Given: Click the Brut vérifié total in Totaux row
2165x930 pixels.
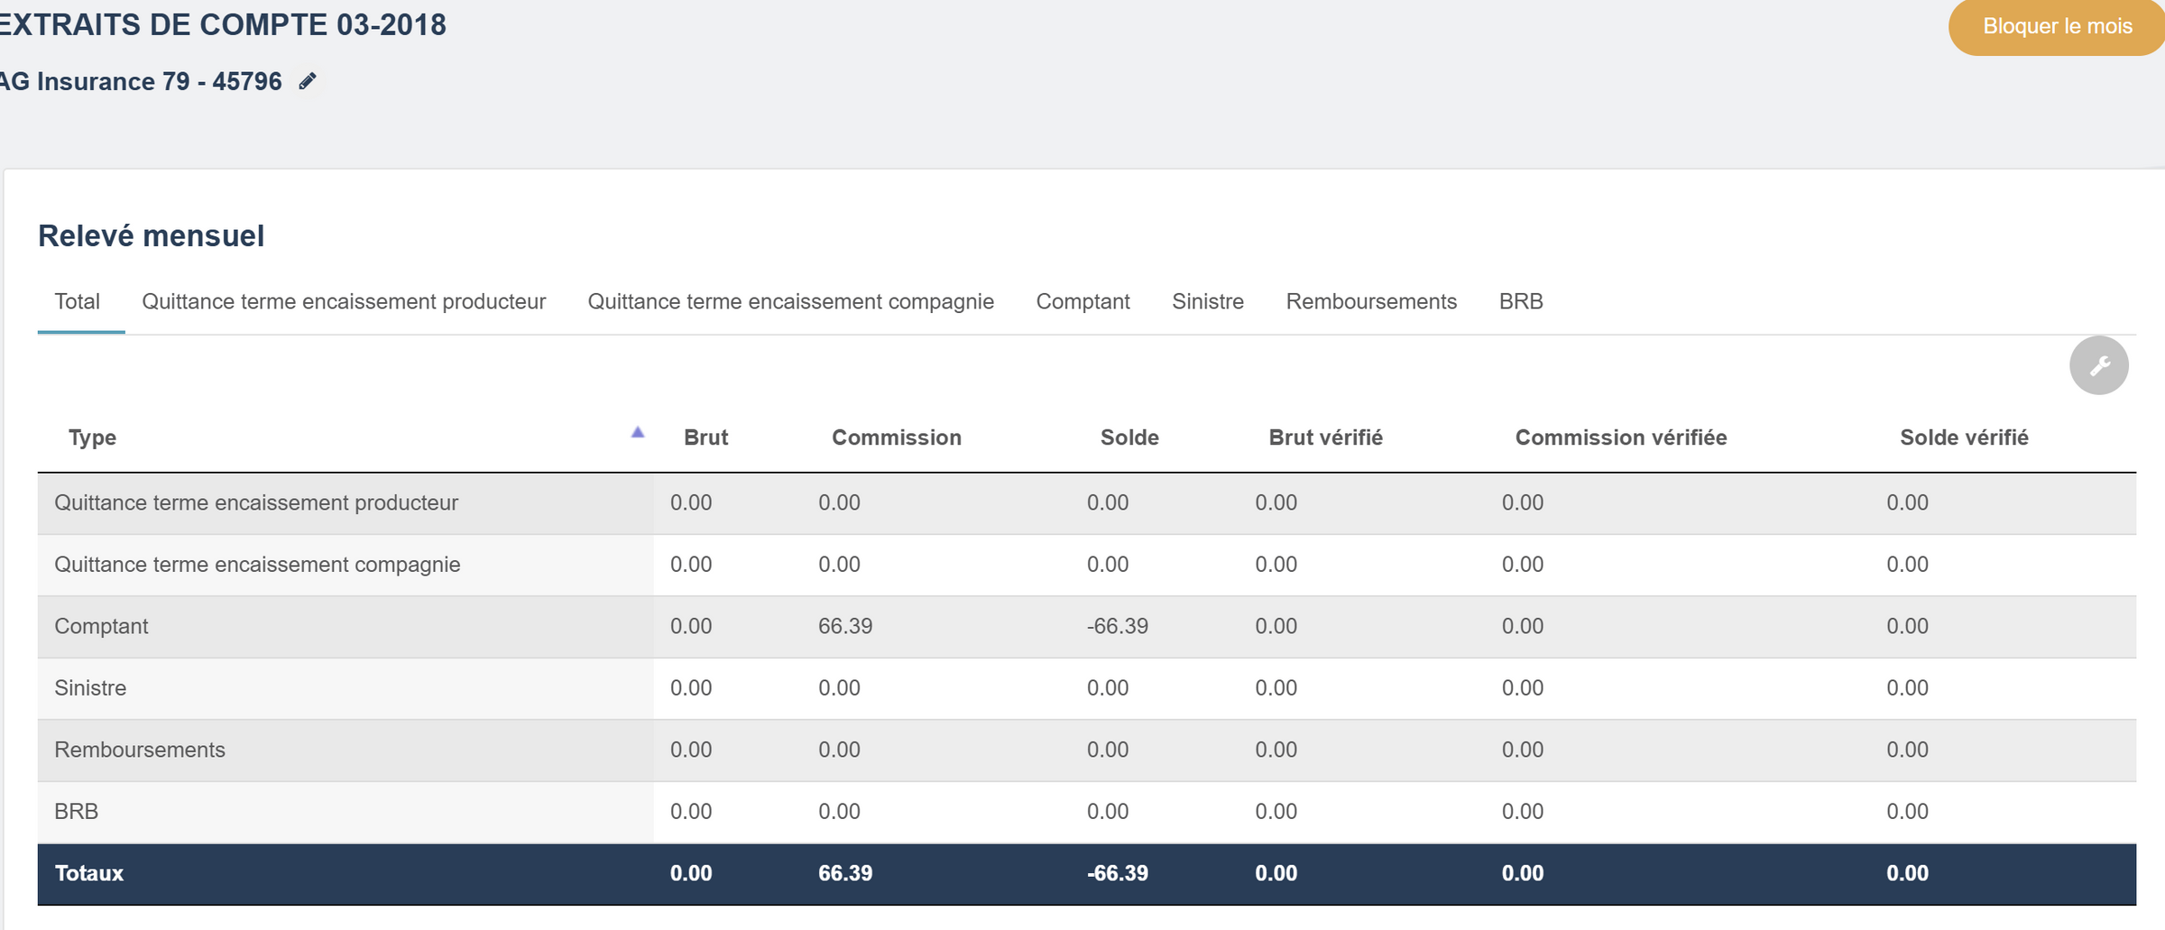Looking at the screenshot, I should (1276, 873).
